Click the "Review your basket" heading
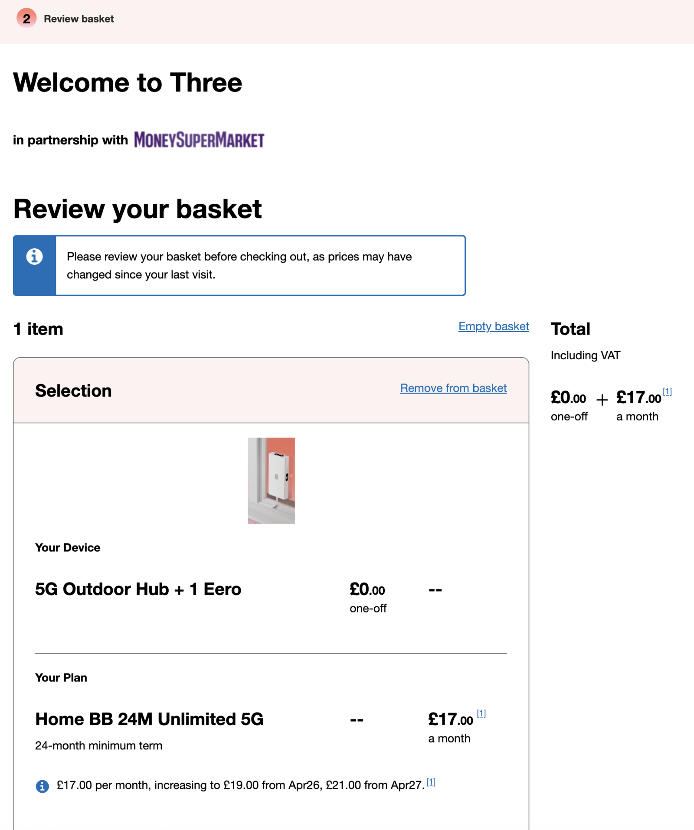Screen dimensions: 694x830 137,209
